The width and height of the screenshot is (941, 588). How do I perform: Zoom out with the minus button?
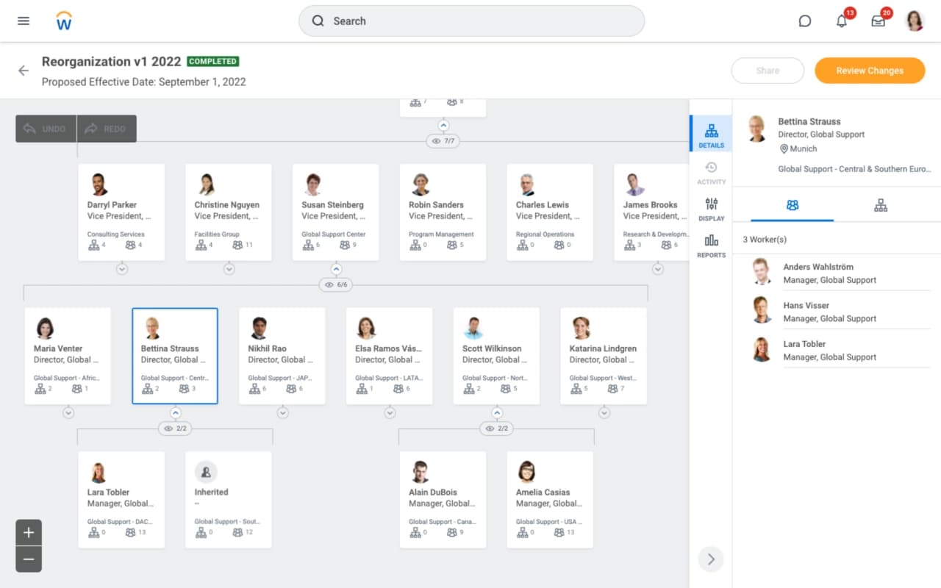point(29,559)
